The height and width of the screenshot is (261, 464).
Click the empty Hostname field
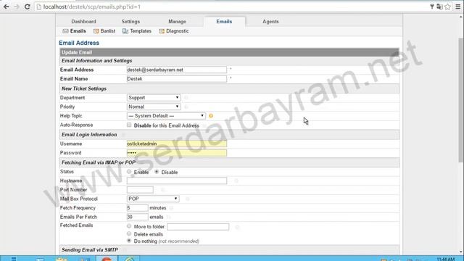177,181
